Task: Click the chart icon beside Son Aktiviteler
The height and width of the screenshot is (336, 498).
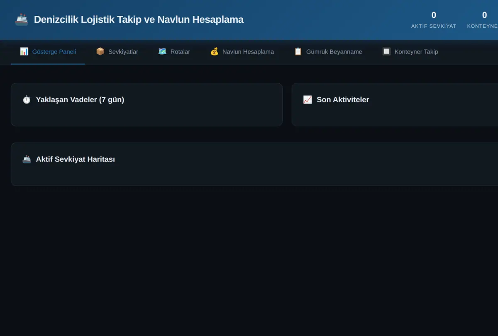Action: [x=308, y=100]
